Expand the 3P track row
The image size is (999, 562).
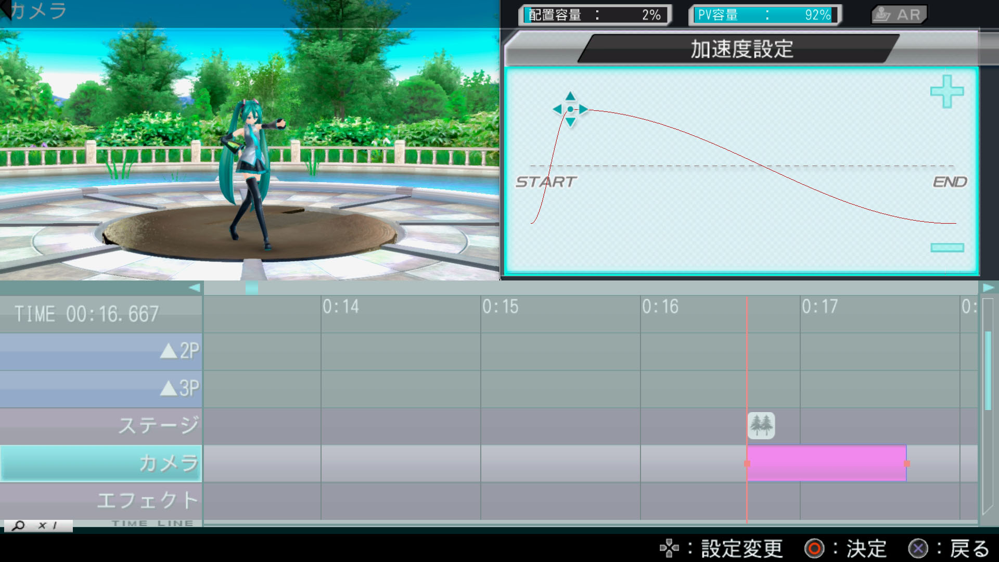(168, 389)
